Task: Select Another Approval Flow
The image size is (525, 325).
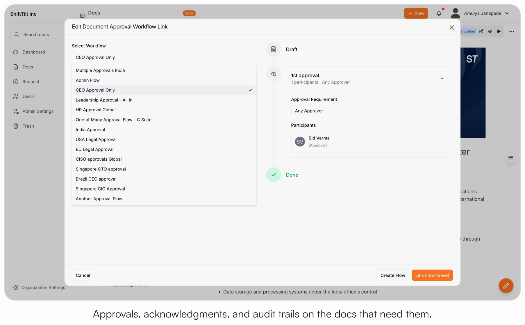Action: pyautogui.click(x=164, y=199)
